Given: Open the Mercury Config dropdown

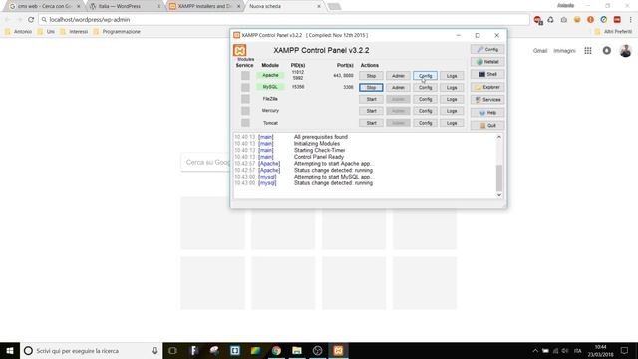Looking at the screenshot, I should tap(426, 111).
